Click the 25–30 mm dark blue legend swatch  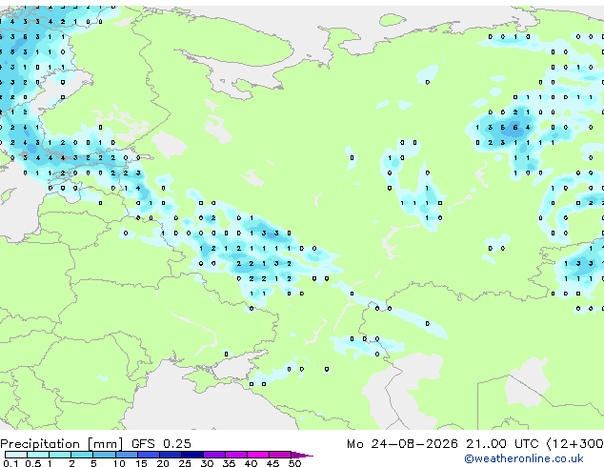click(x=192, y=455)
